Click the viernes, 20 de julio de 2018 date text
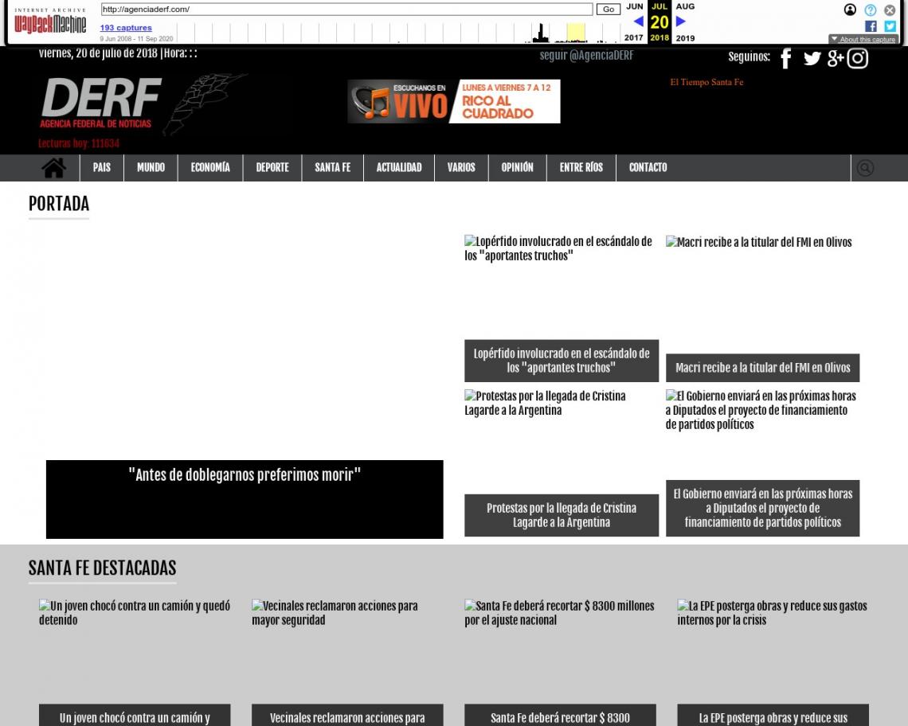This screenshot has width=908, height=726. pos(98,53)
